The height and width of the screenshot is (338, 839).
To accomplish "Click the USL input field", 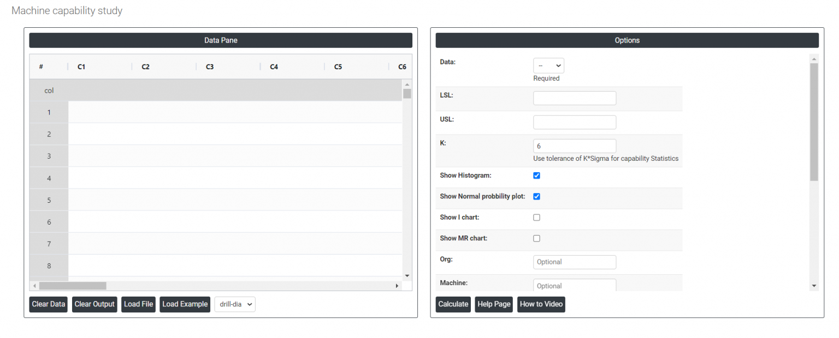I will point(574,122).
